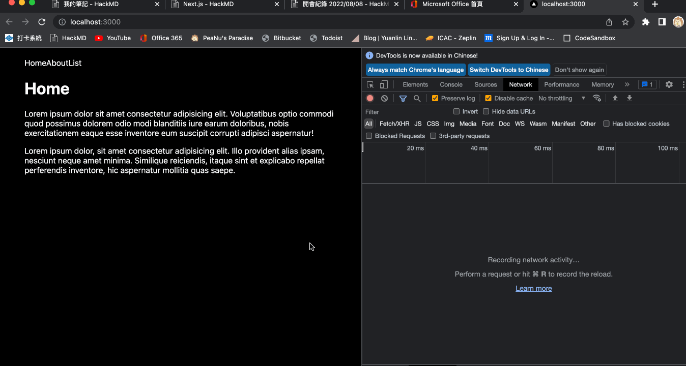This screenshot has width=686, height=366.
Task: Click the search requests magnifier icon
Action: (417, 98)
